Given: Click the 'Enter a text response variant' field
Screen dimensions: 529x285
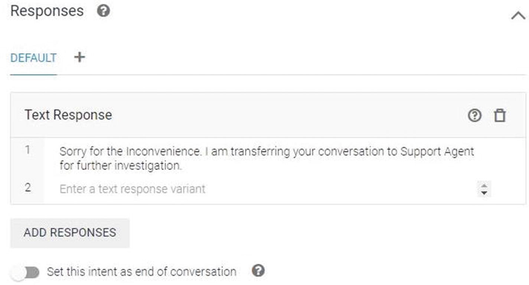Looking at the screenshot, I should tap(267, 189).
